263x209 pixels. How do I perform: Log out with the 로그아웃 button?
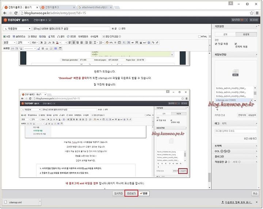click(x=254, y=20)
